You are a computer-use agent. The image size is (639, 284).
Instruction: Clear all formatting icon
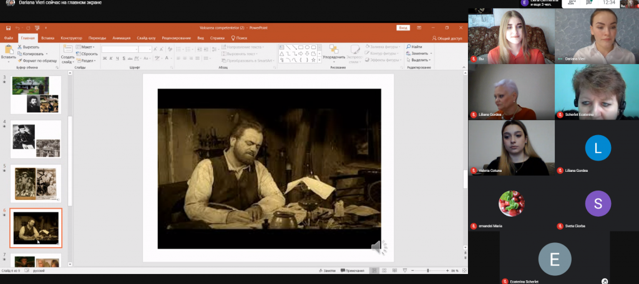(x=170, y=49)
